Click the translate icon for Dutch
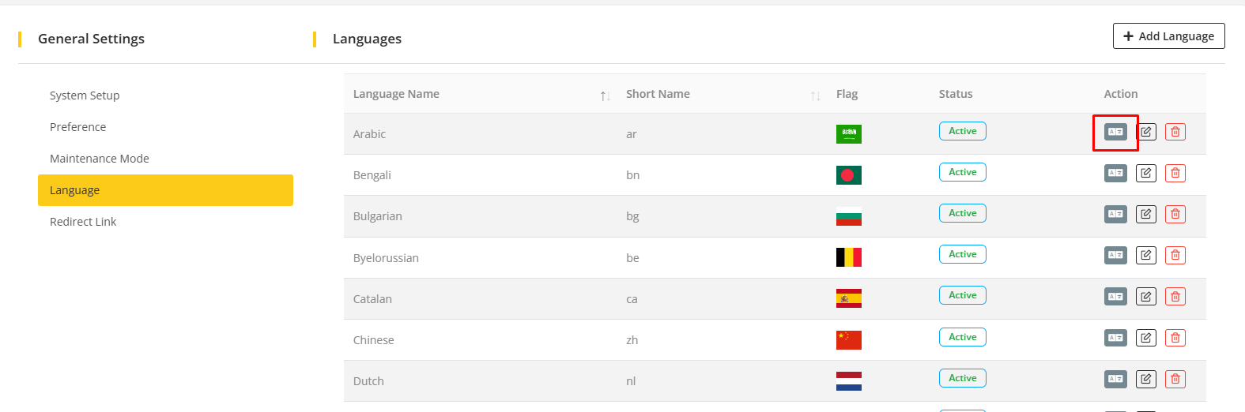 pyautogui.click(x=1115, y=379)
